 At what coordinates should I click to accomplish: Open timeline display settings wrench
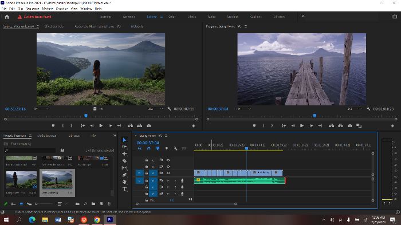coord(175,148)
